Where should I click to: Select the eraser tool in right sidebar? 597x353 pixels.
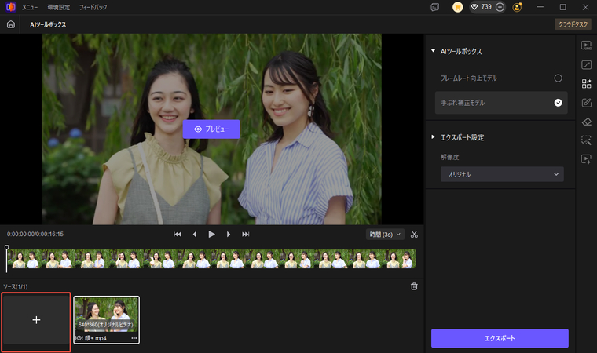pyautogui.click(x=586, y=122)
